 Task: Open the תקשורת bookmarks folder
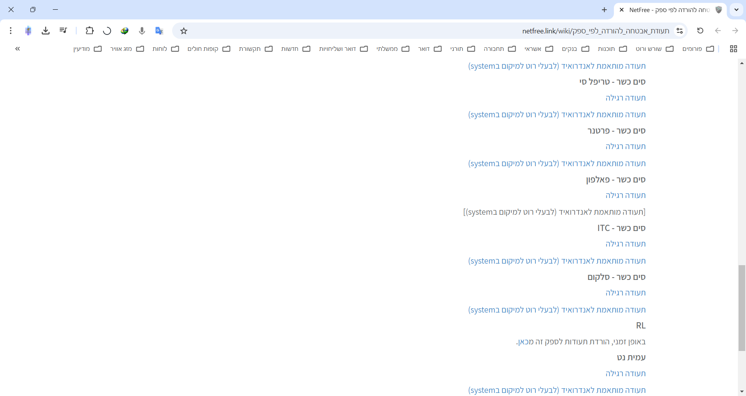[x=256, y=49]
